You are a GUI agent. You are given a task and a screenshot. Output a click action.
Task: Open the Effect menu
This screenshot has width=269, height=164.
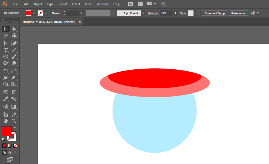[x=76, y=4]
